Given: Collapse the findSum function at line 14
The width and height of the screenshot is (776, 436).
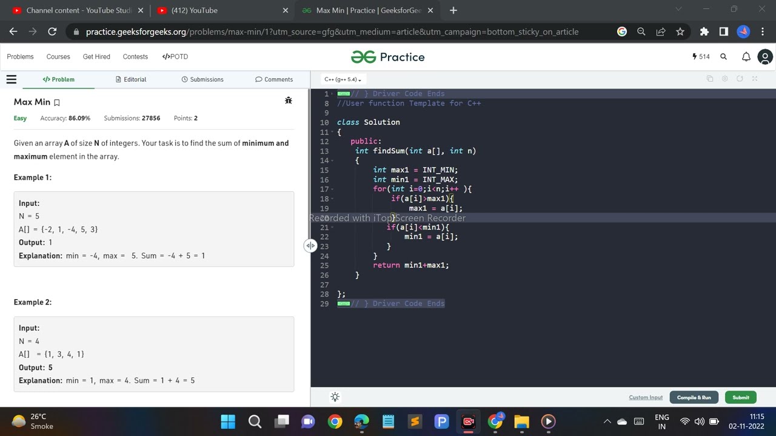Looking at the screenshot, I should pos(333,160).
